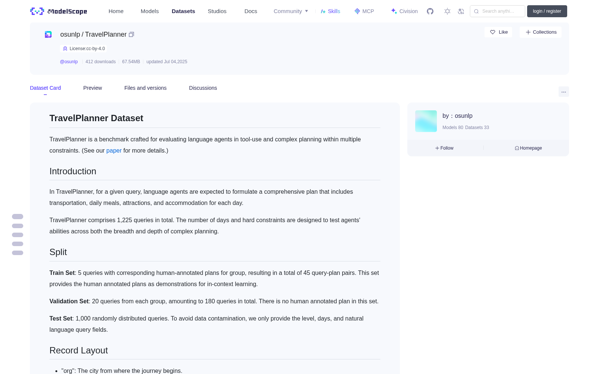Select the Dataset Card tab
Image resolution: width=599 pixels, height=374 pixels.
point(45,88)
